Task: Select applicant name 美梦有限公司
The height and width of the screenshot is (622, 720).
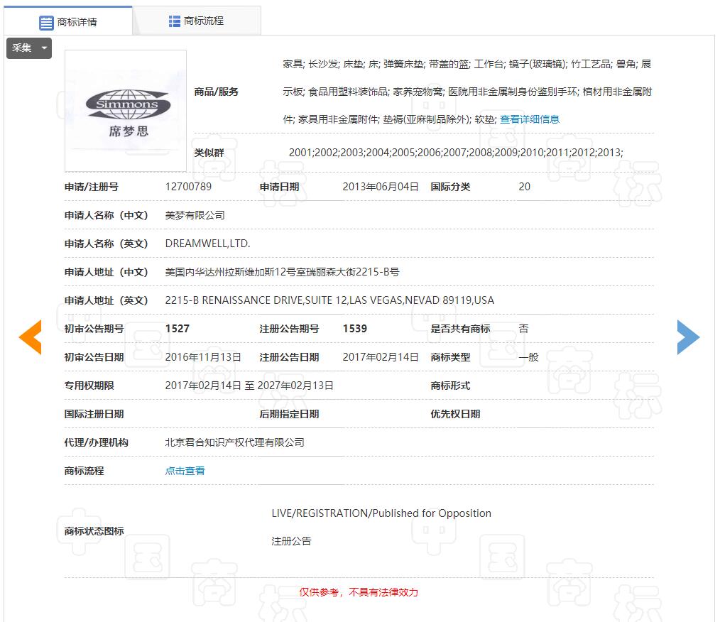Action: 195,215
